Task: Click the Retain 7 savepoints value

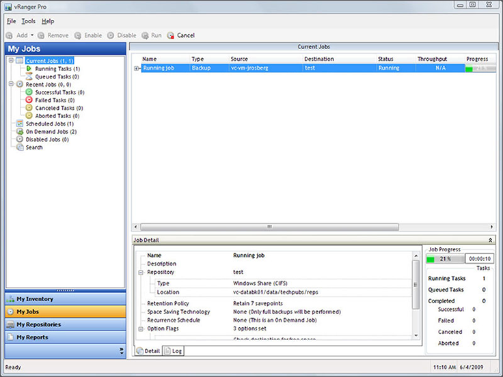Action: tap(258, 303)
